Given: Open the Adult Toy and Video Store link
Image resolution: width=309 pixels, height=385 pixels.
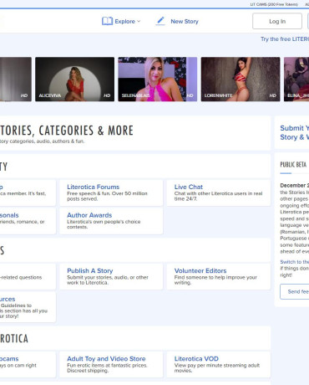Looking at the screenshot, I should pyautogui.click(x=106, y=359).
